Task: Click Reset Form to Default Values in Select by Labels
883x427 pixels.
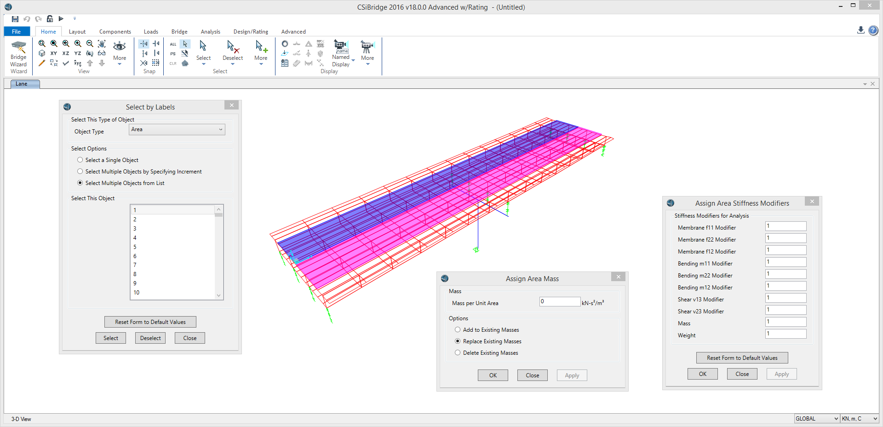Action: click(150, 322)
